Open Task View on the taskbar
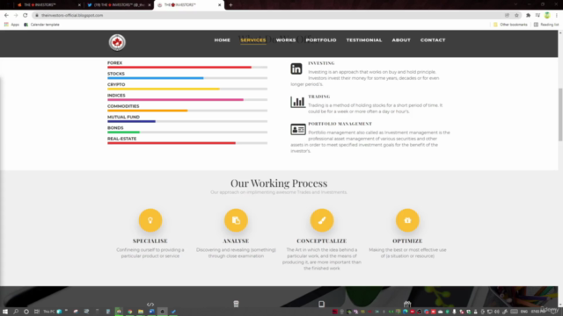This screenshot has width=563, height=316. (x=37, y=312)
